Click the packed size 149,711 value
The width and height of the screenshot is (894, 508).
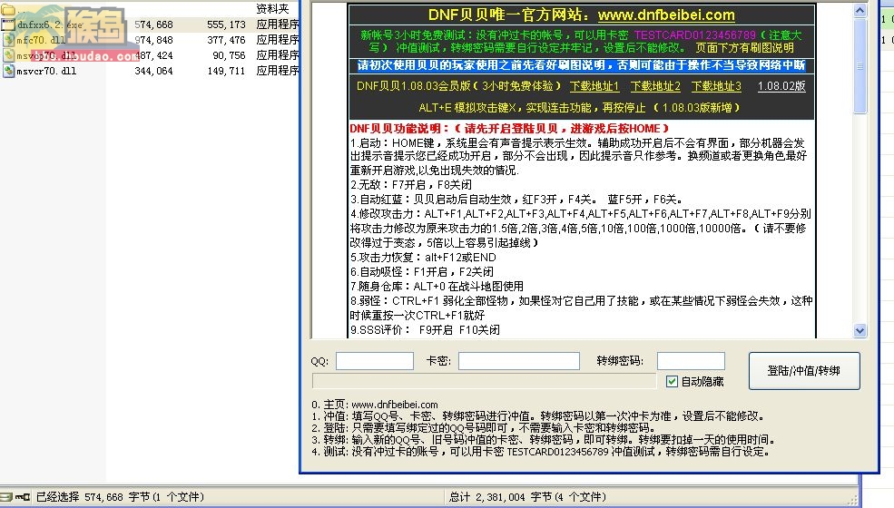click(x=226, y=71)
